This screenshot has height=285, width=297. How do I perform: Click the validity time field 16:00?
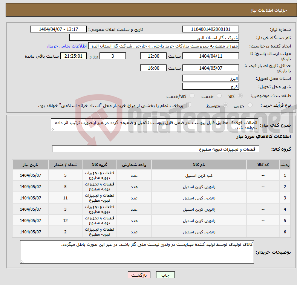point(153,68)
